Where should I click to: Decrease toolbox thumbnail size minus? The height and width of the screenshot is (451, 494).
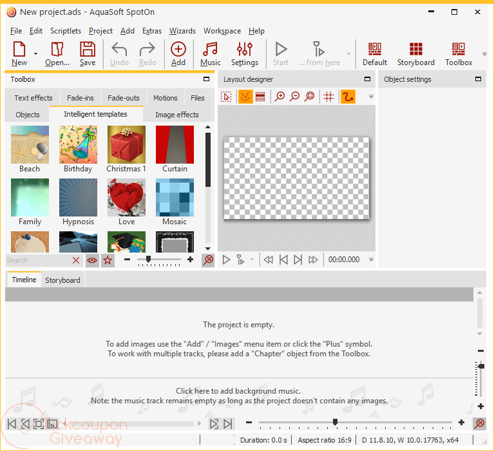point(127,260)
